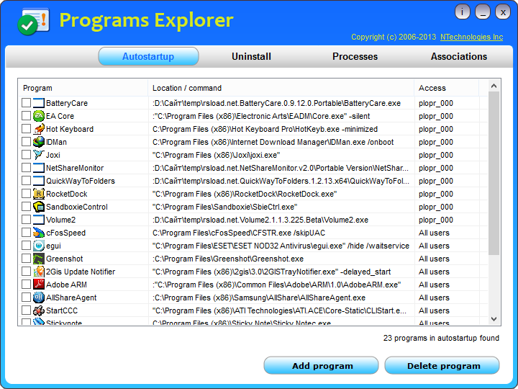Click the Add program button

(x=321, y=365)
